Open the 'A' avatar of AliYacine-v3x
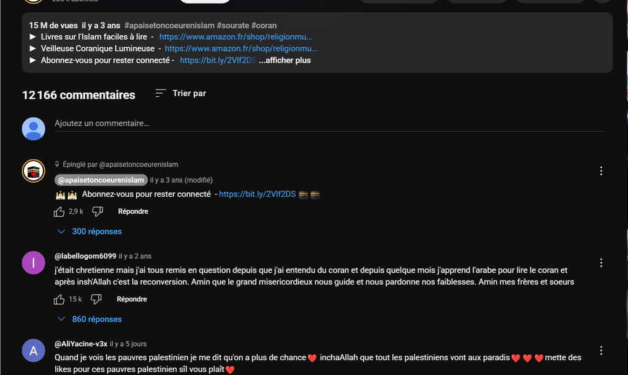 pyautogui.click(x=33, y=350)
